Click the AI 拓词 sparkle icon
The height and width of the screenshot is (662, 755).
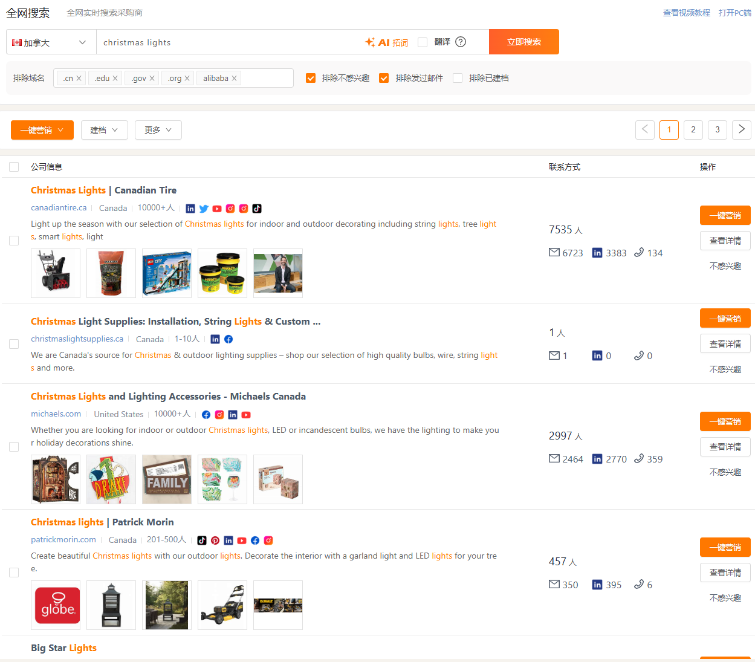[370, 42]
